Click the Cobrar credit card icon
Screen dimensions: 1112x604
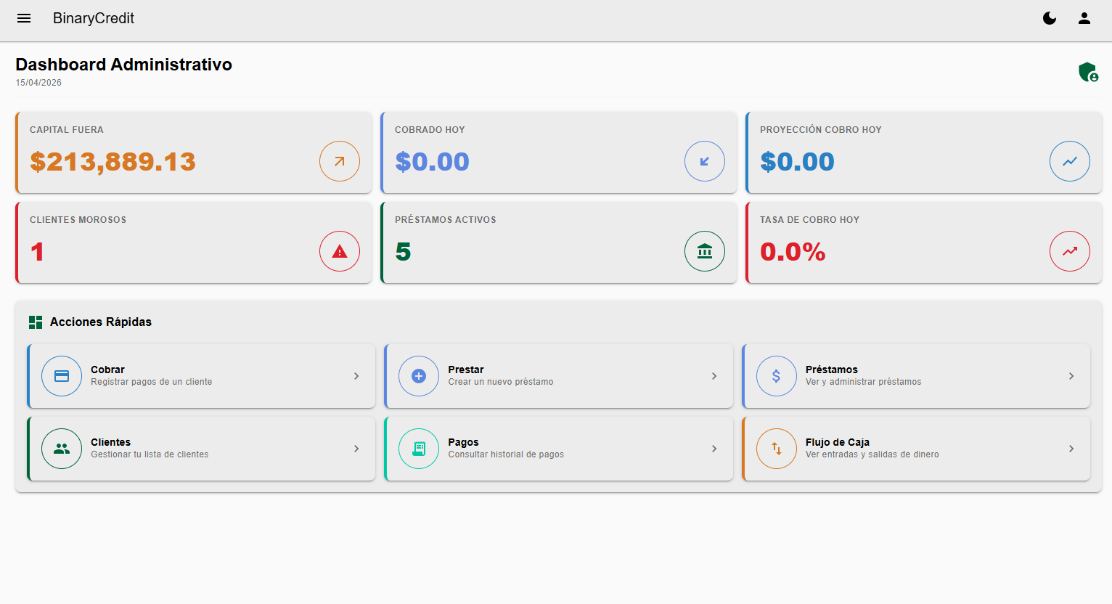tap(62, 376)
